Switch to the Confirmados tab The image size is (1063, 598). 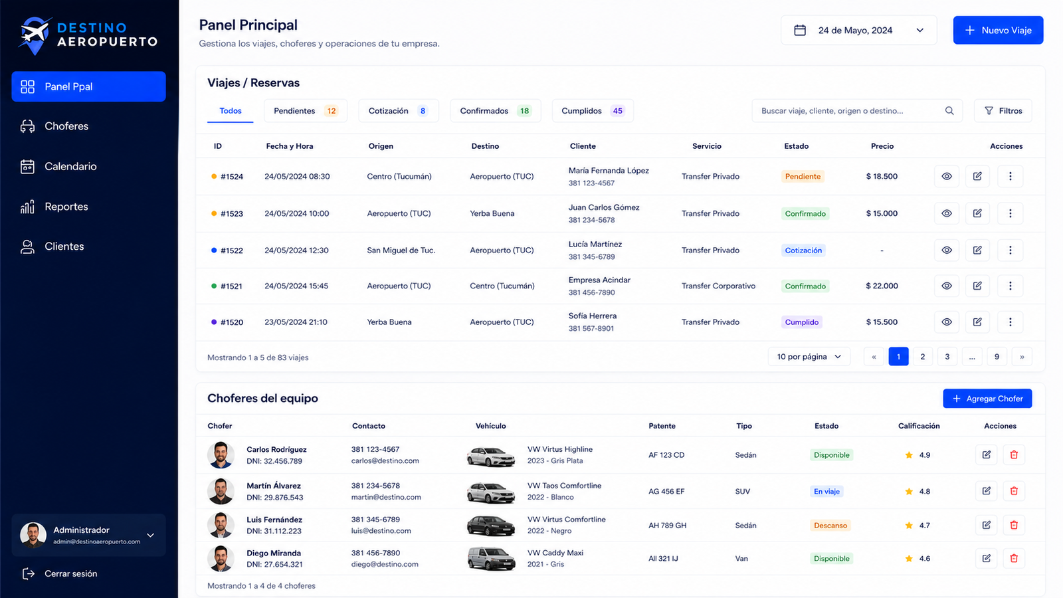495,111
